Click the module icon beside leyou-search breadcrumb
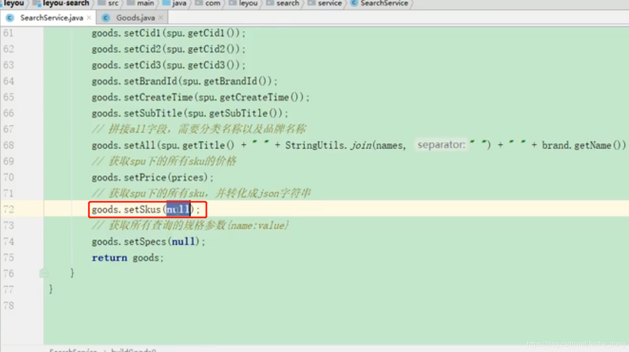The width and height of the screenshot is (629, 352). (x=37, y=3)
